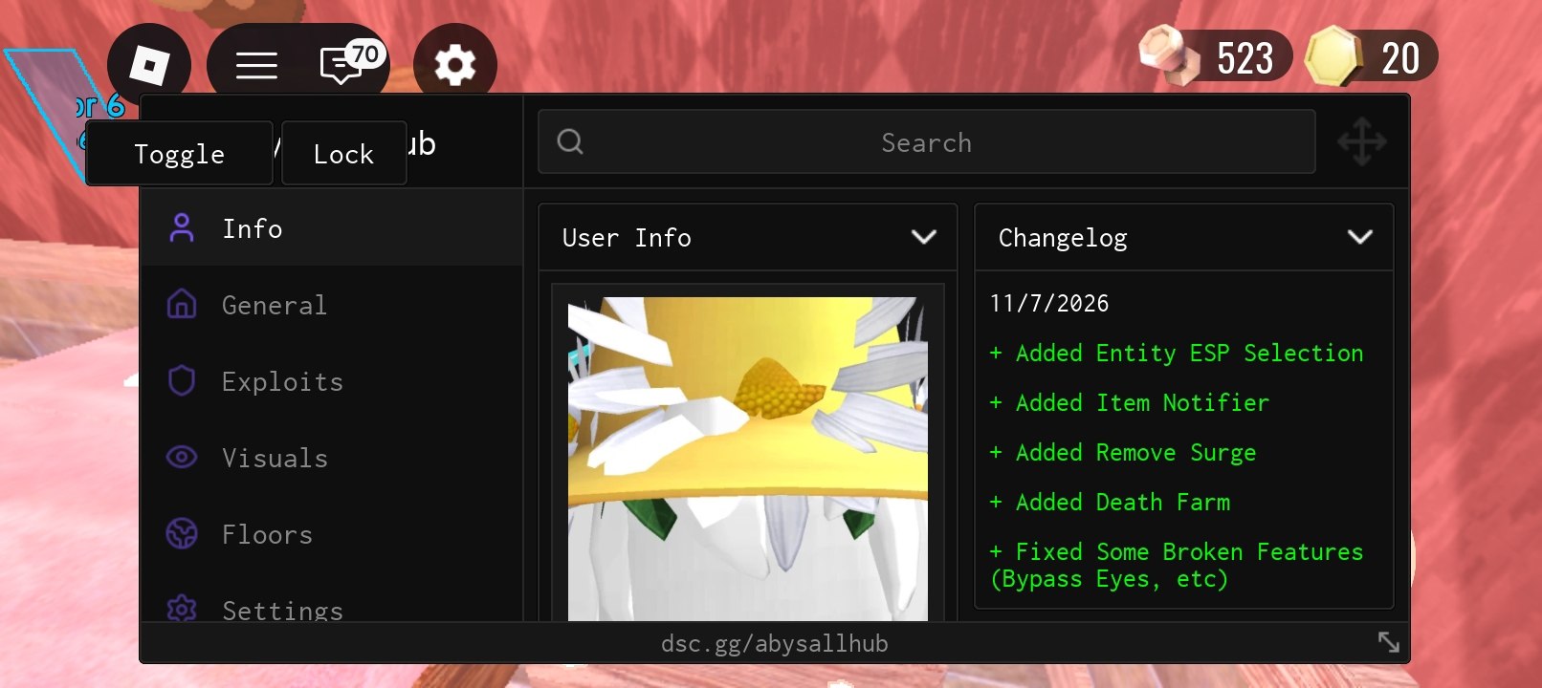The width and height of the screenshot is (1542, 688).
Task: Switch to the Info tab
Action: (x=332, y=228)
